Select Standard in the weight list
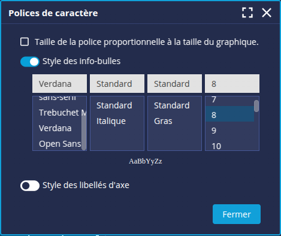The height and width of the screenshot is (236, 281). point(174,105)
